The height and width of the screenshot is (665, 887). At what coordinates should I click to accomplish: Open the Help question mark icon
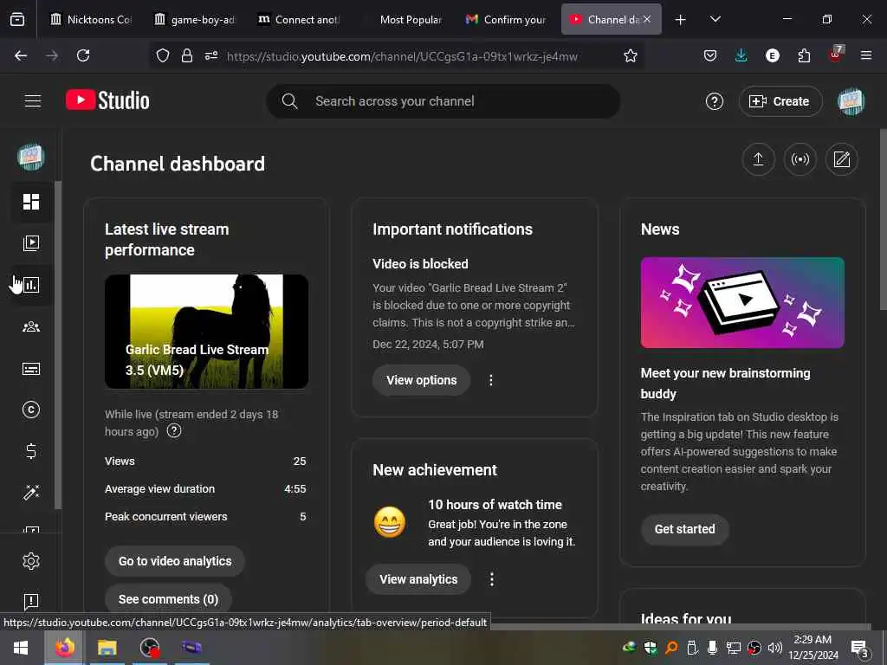715,101
